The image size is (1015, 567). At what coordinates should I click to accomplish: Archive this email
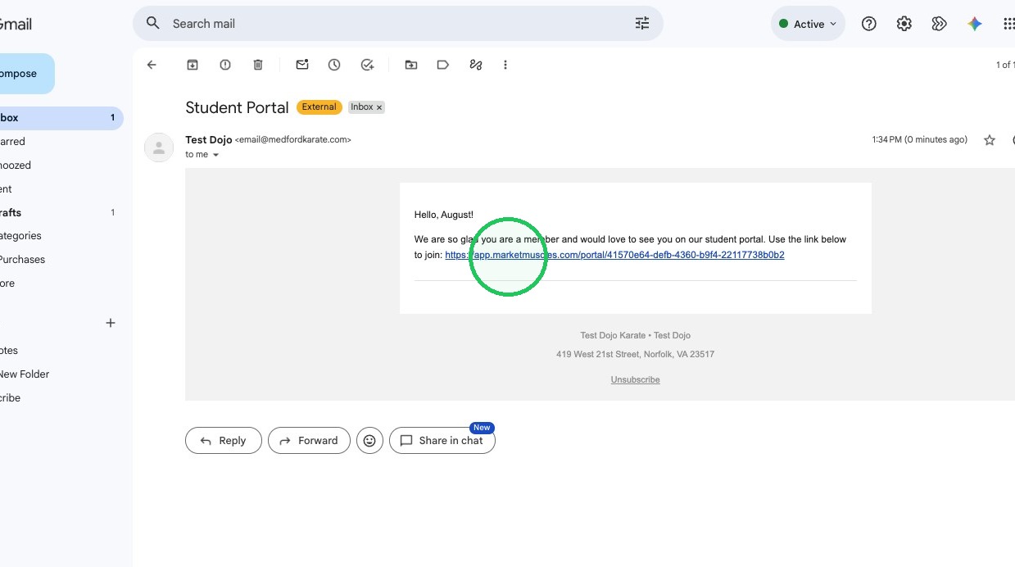pos(193,65)
